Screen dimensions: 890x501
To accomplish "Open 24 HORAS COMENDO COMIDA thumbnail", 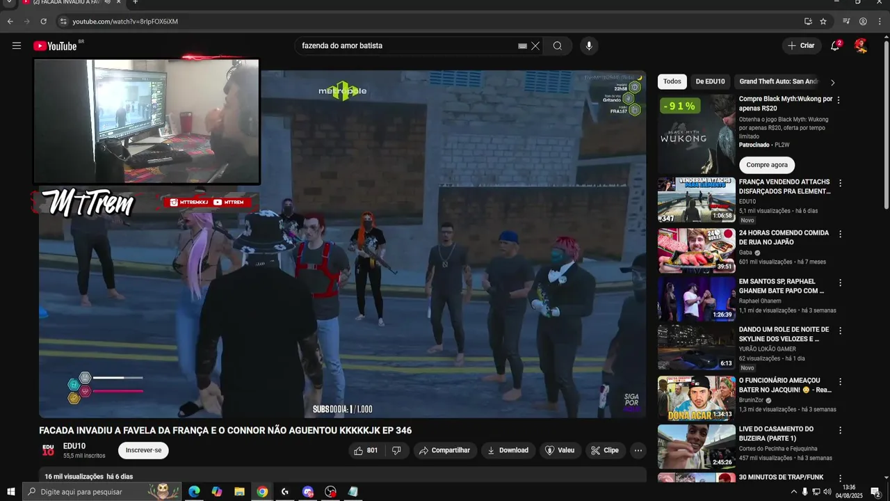I will pyautogui.click(x=697, y=250).
